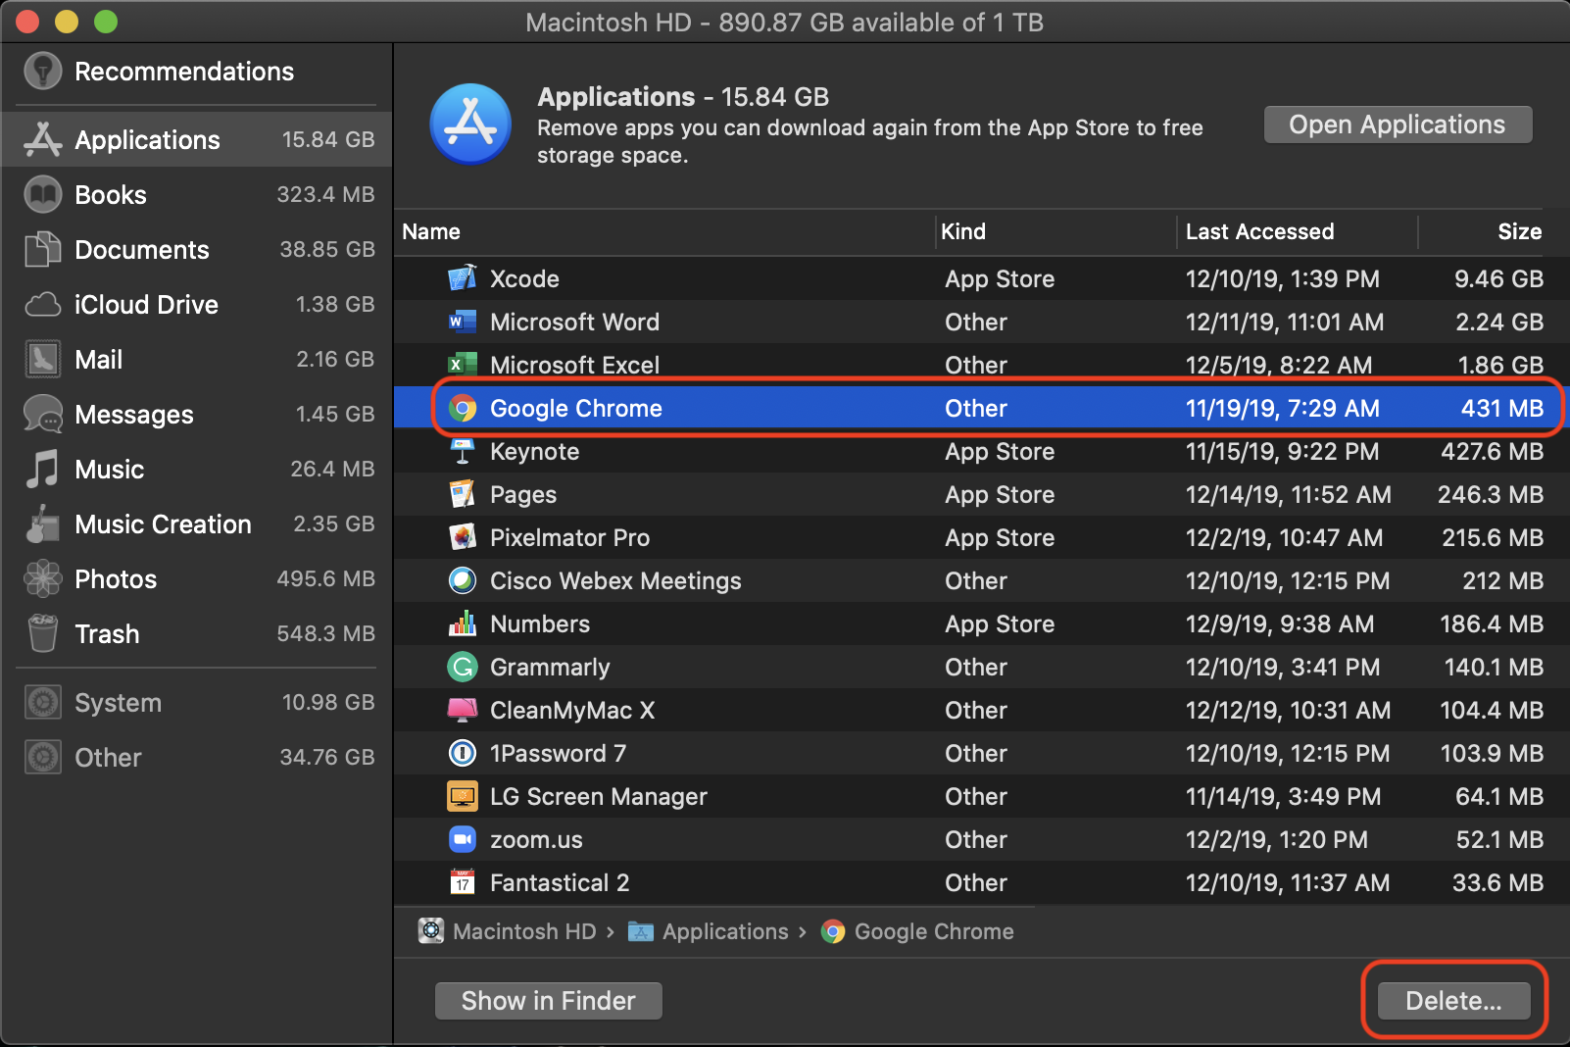Viewport: 1570px width, 1047px height.
Task: Click the Xcode app icon
Action: click(x=463, y=278)
